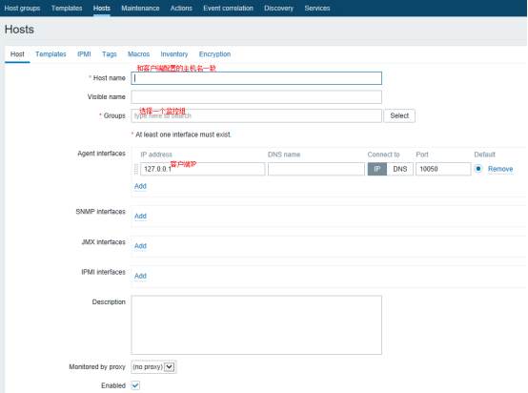The height and width of the screenshot is (393, 528).
Task: Remove the agent interface
Action: [500, 169]
